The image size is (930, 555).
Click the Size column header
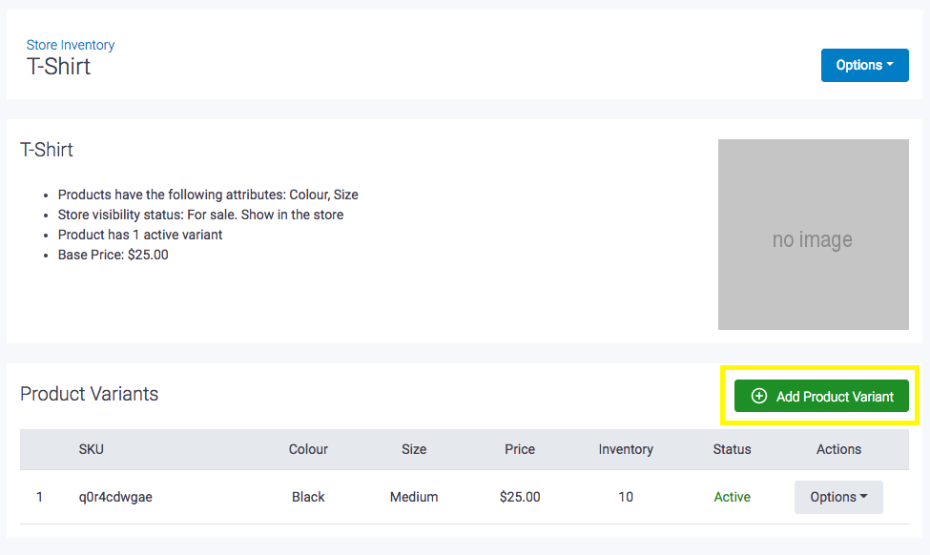(414, 449)
